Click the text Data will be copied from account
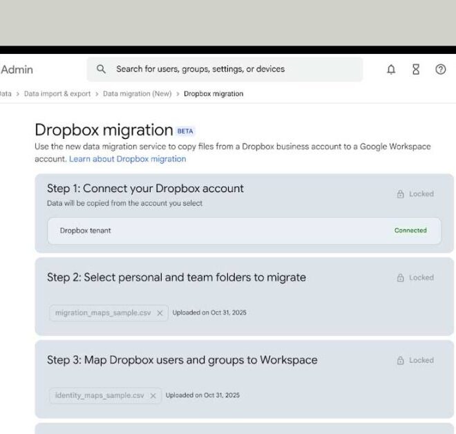Viewport: 456px width, 434px height. click(125, 203)
